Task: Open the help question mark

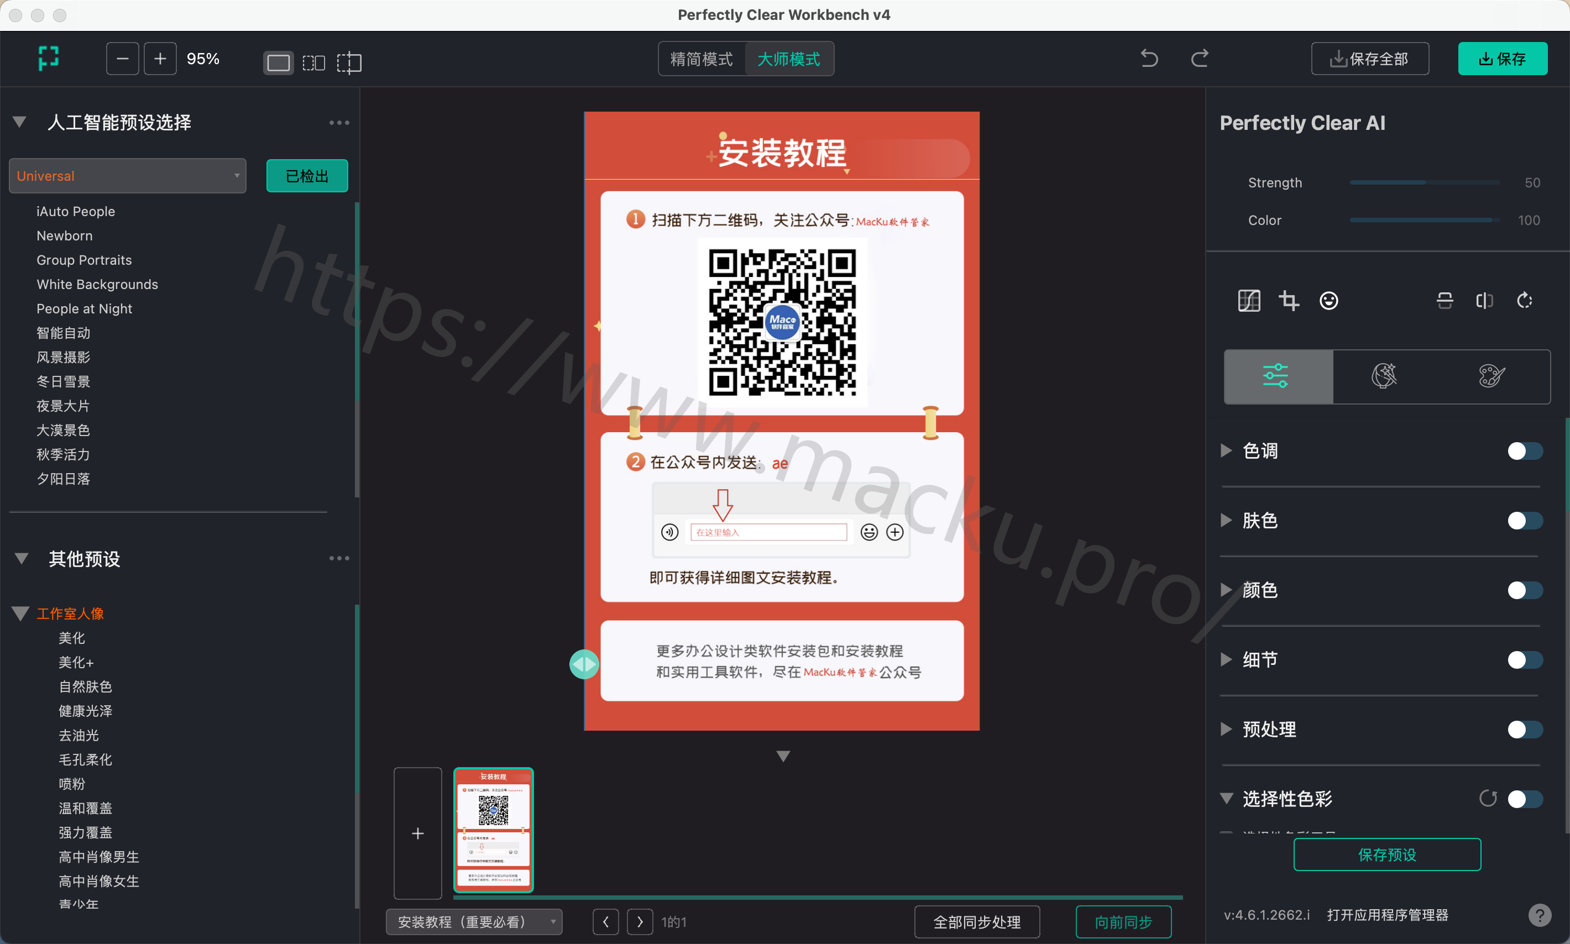Action: (1539, 915)
